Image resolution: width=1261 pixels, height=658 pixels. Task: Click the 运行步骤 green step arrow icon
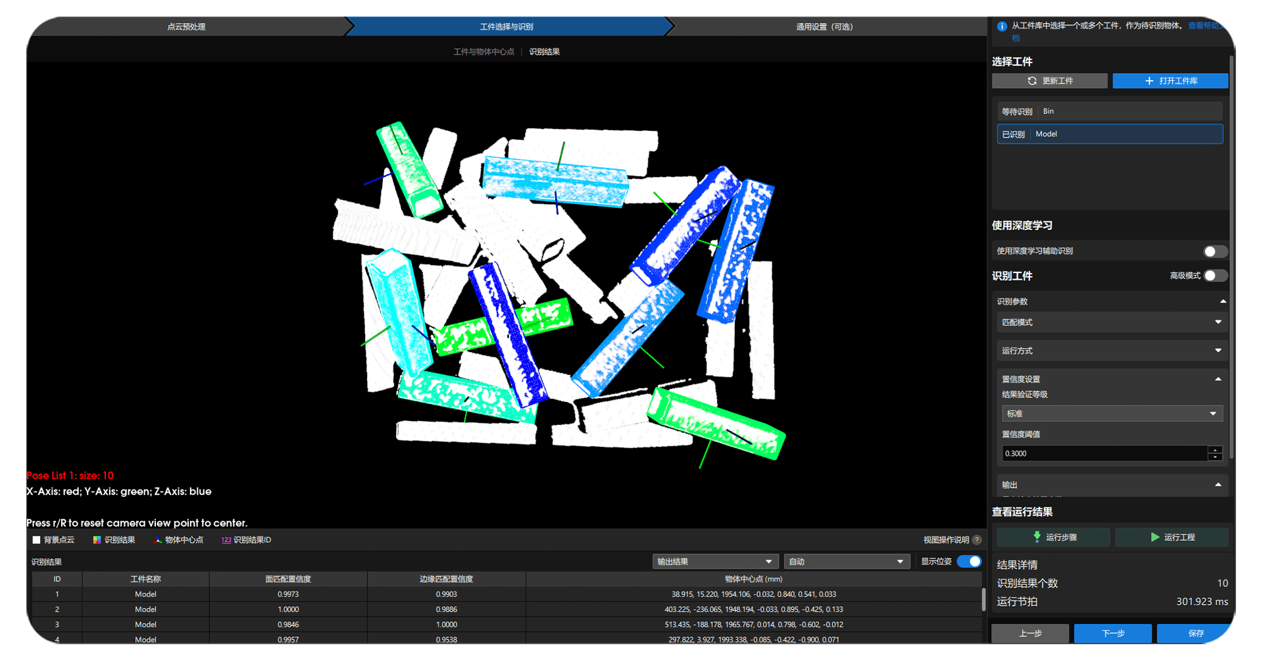1037,537
